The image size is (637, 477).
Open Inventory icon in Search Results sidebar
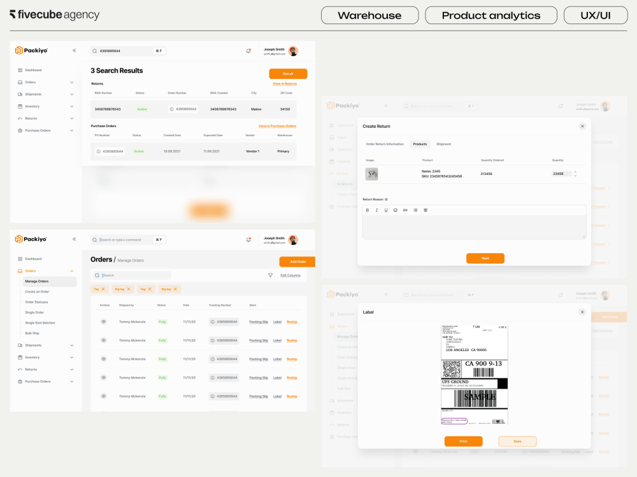pos(20,106)
